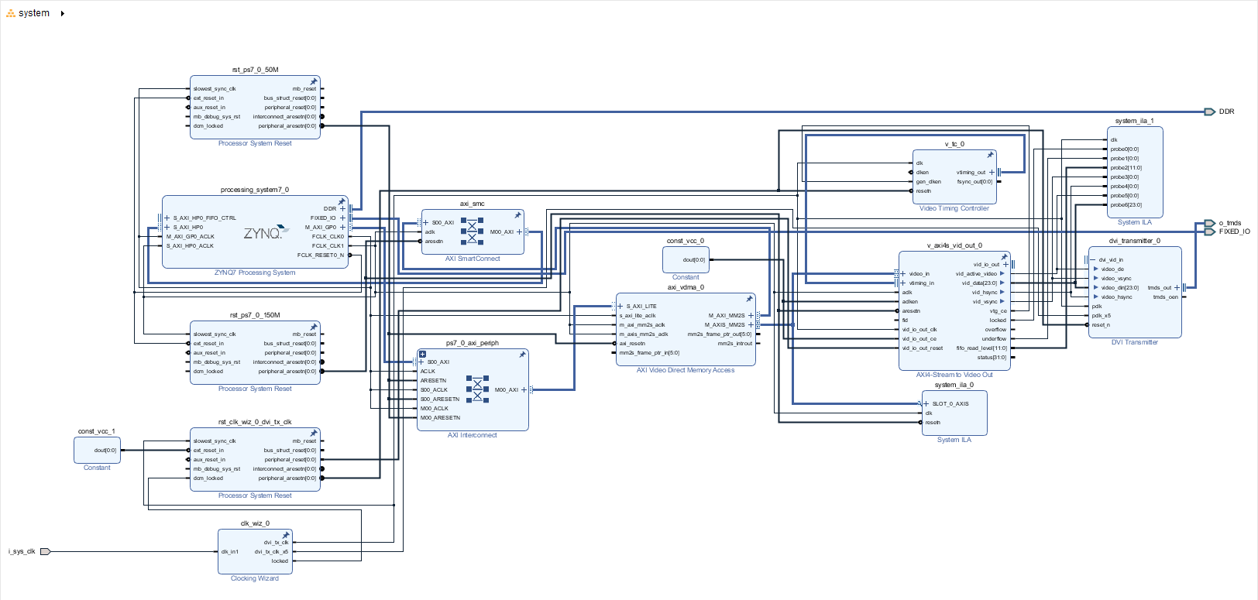This screenshot has width=1258, height=600.
Task: Expand tmds_out interface on dvi_transmitter_0
Action: click(x=1177, y=287)
